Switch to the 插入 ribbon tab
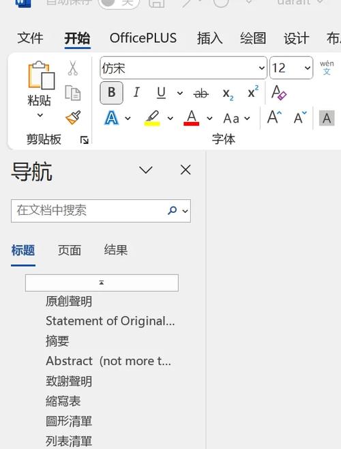341x449 pixels. [209, 38]
